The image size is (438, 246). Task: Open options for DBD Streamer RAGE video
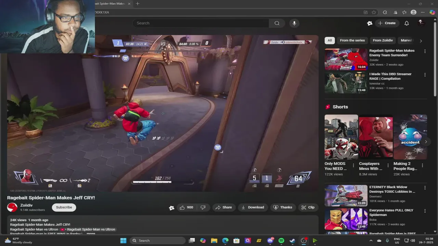tap(425, 75)
